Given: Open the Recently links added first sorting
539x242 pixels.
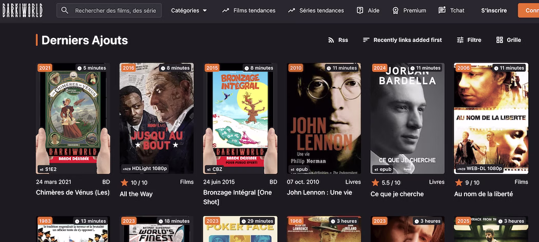Looking at the screenshot, I should tap(402, 40).
